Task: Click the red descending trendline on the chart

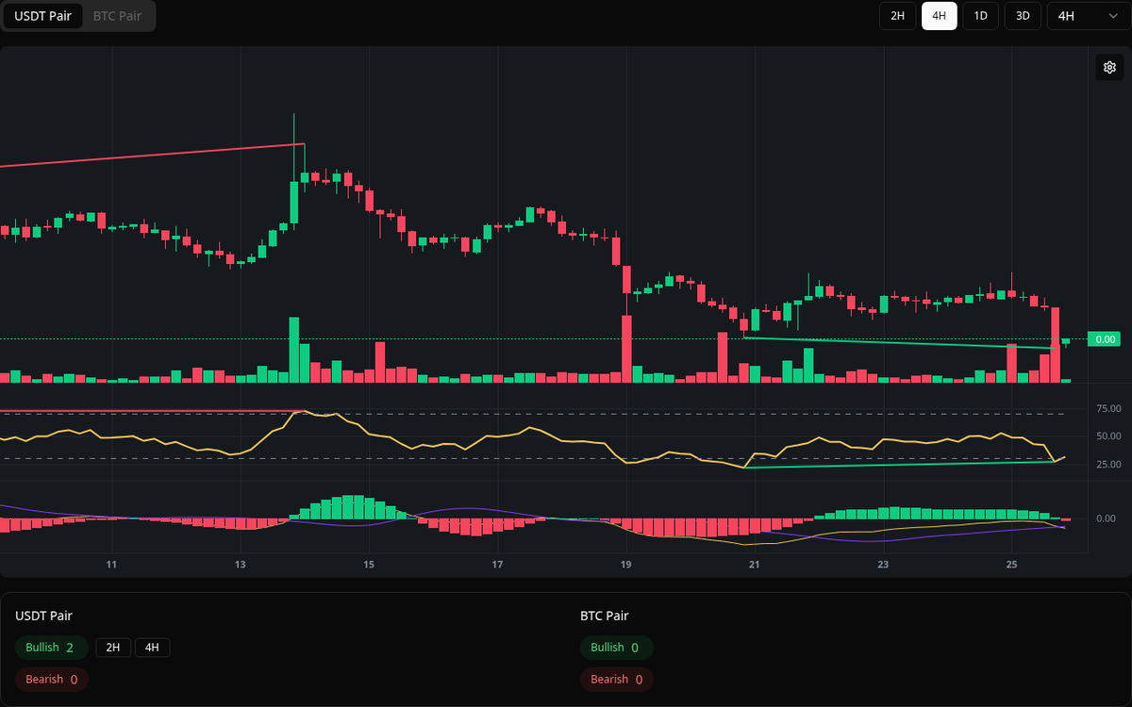Action: pos(151,153)
